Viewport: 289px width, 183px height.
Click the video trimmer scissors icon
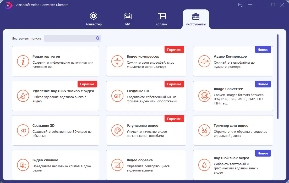point(204,130)
